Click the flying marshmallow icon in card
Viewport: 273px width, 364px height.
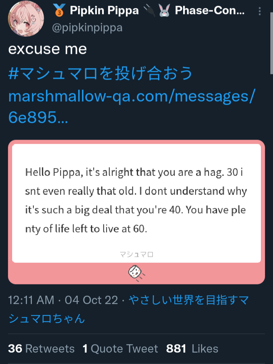tap(136, 273)
